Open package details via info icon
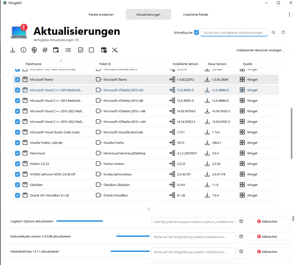The height and width of the screenshot is (265, 297). 23,50
